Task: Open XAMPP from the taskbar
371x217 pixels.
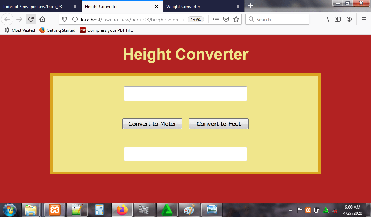Action: pyautogui.click(x=55, y=210)
